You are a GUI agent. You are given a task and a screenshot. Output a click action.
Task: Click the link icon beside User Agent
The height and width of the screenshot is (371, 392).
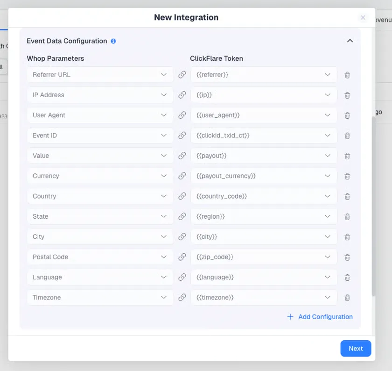pos(182,115)
